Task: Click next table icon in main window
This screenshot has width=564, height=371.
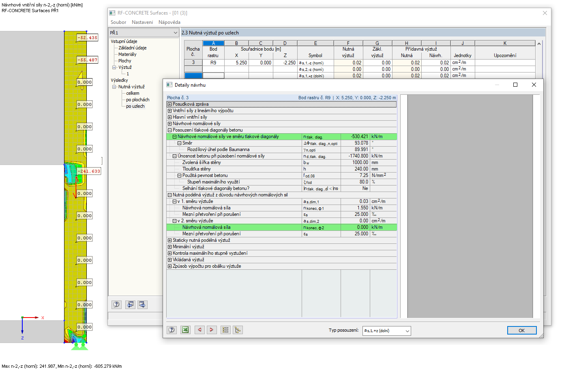Action: pos(142,305)
